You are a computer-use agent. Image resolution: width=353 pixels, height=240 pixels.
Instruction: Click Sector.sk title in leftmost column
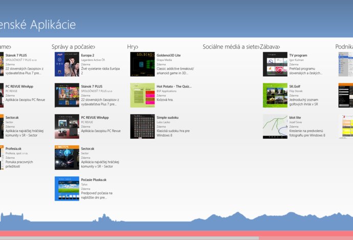pos(12,117)
